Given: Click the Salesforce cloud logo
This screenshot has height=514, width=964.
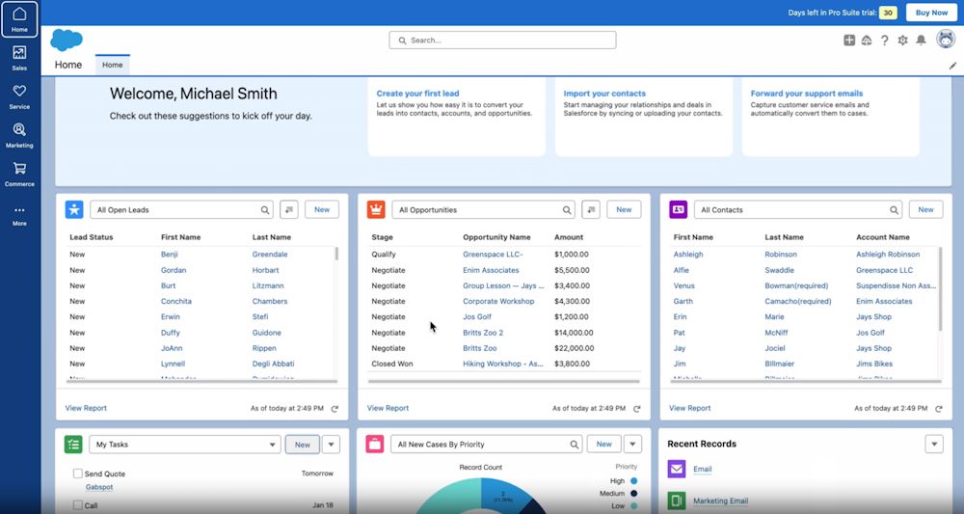Looking at the screenshot, I should click(x=67, y=40).
